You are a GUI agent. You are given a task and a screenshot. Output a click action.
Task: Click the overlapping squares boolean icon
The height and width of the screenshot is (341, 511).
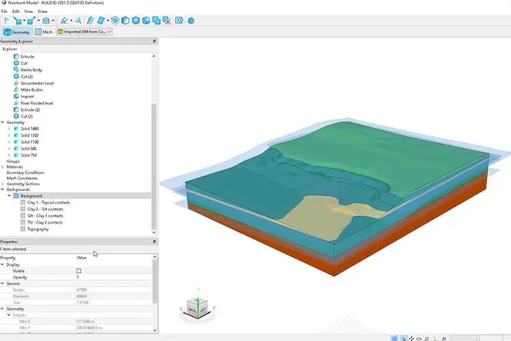point(157,20)
